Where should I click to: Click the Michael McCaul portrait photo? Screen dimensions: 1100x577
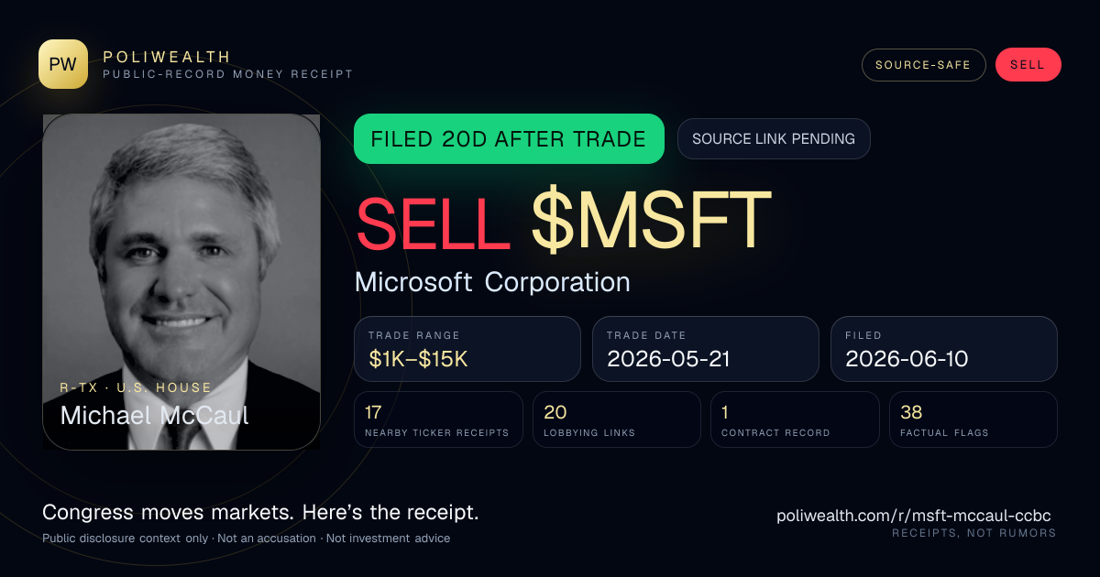click(x=181, y=282)
